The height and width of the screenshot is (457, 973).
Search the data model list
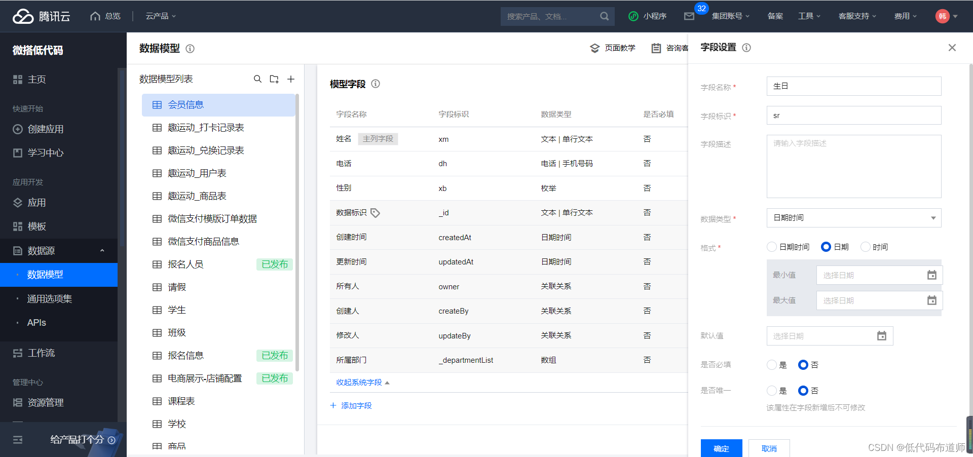(257, 79)
